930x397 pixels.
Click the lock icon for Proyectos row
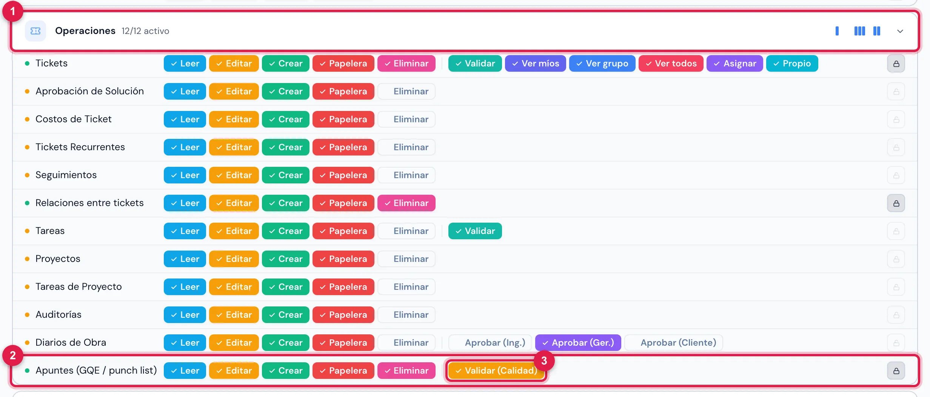(x=896, y=259)
